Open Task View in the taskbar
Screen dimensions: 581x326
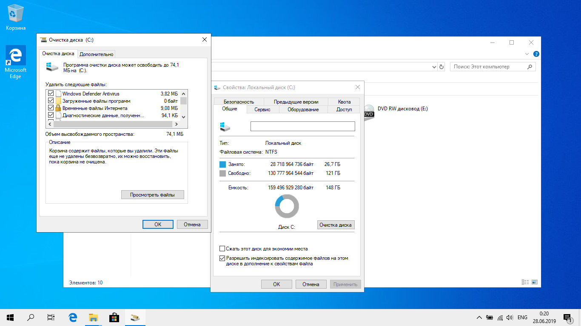[51, 317]
